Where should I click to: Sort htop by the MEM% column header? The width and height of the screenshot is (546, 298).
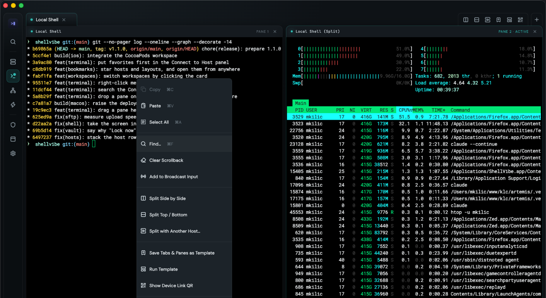click(418, 110)
